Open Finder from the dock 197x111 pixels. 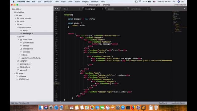(41, 108)
